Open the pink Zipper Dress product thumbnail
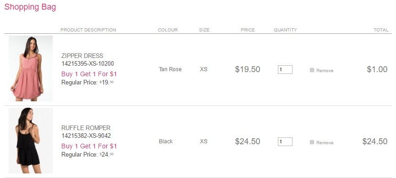The width and height of the screenshot is (396, 178). coord(31,68)
